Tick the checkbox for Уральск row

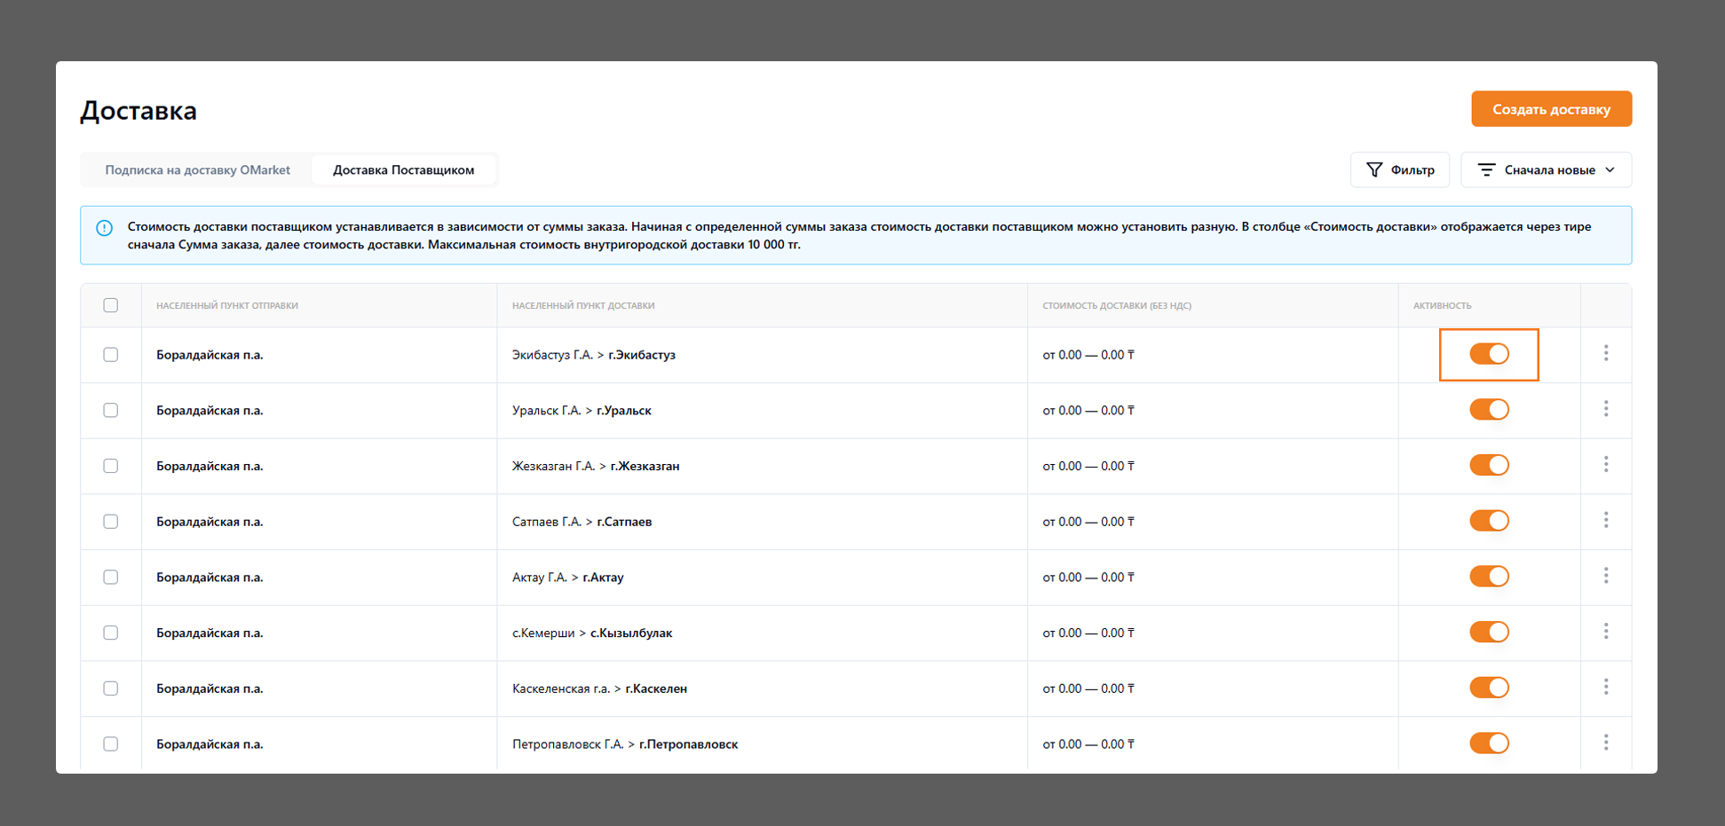click(x=110, y=410)
